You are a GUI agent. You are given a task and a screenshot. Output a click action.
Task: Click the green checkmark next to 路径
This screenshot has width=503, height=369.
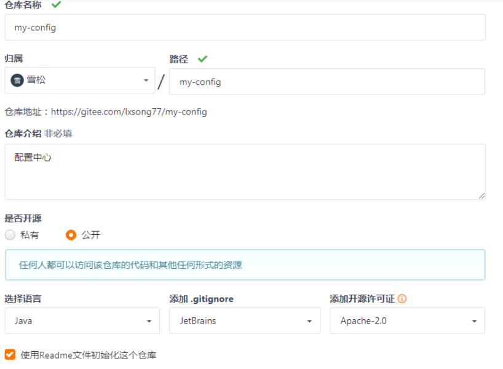tap(202, 58)
